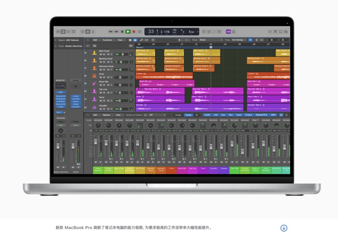Open the Library icon in control bar
This screenshot has width=338, height=232.
58,32
